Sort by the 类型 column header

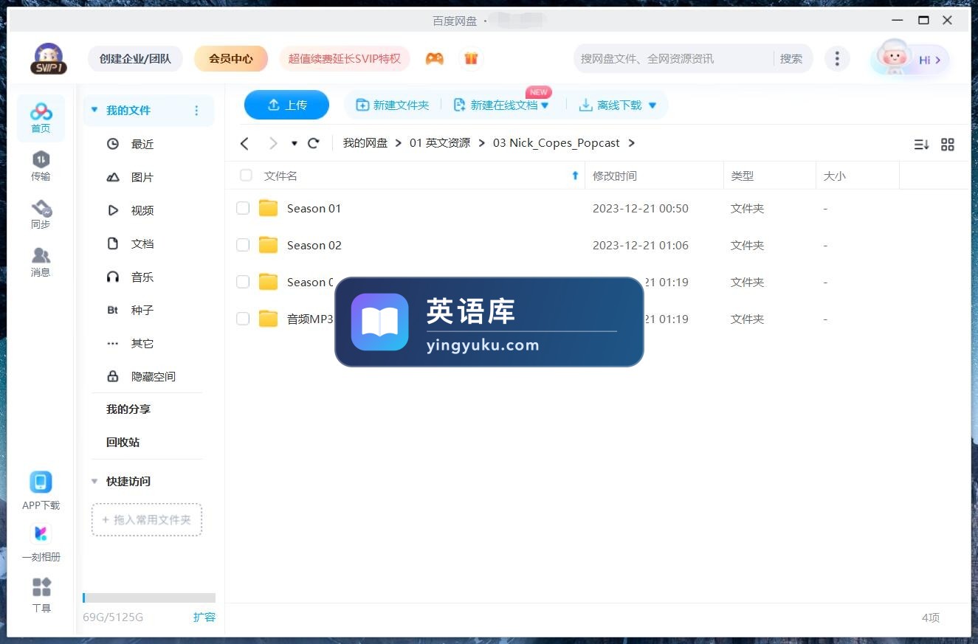point(742,176)
